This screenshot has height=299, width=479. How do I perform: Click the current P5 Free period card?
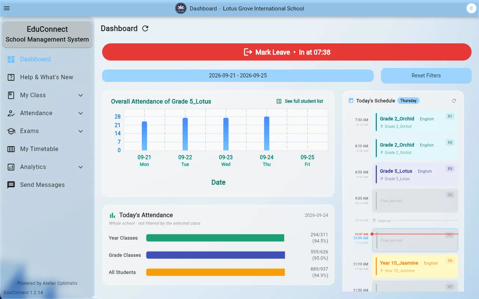[x=415, y=240]
